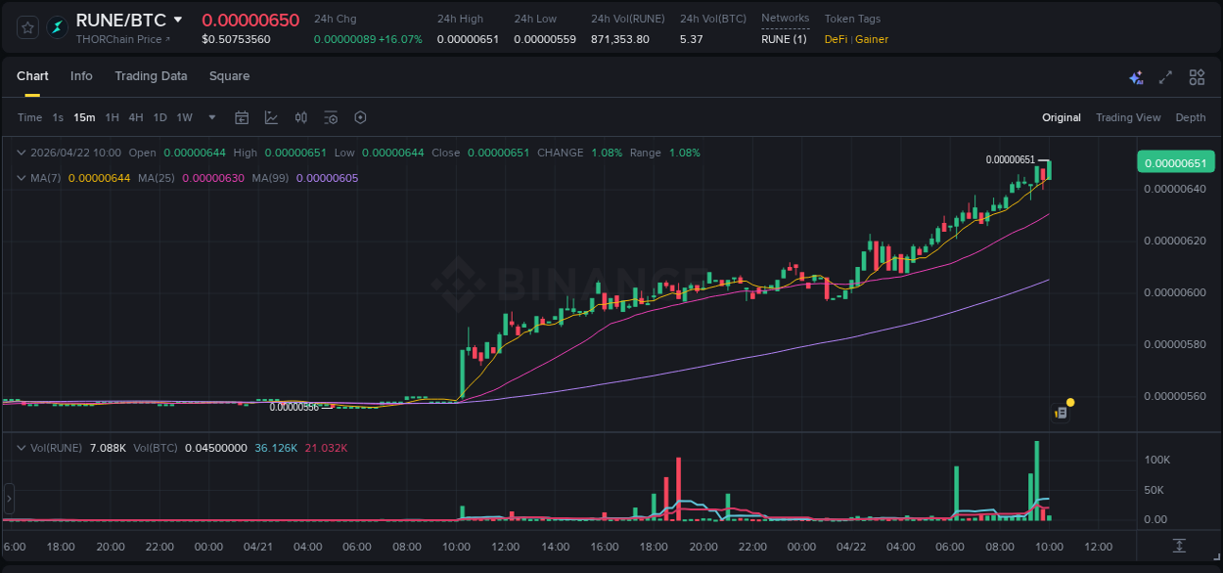Collapse the MA(7) indicator legend row
This screenshot has width=1223, height=573.
pyautogui.click(x=22, y=178)
